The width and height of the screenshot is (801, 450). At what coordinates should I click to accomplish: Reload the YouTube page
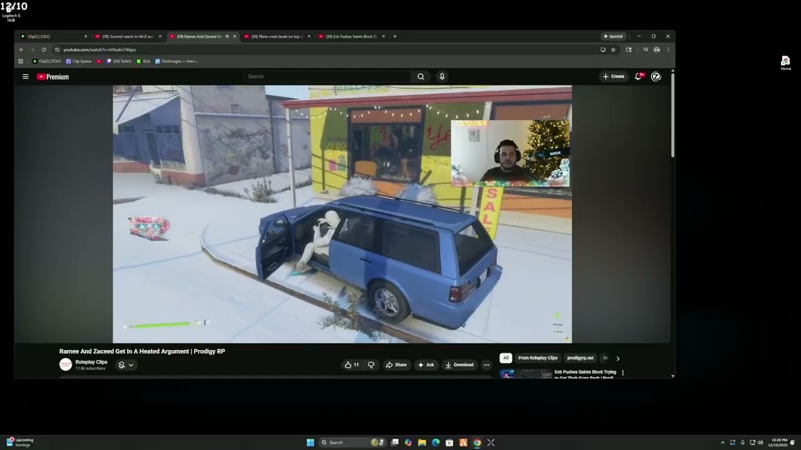(x=44, y=49)
